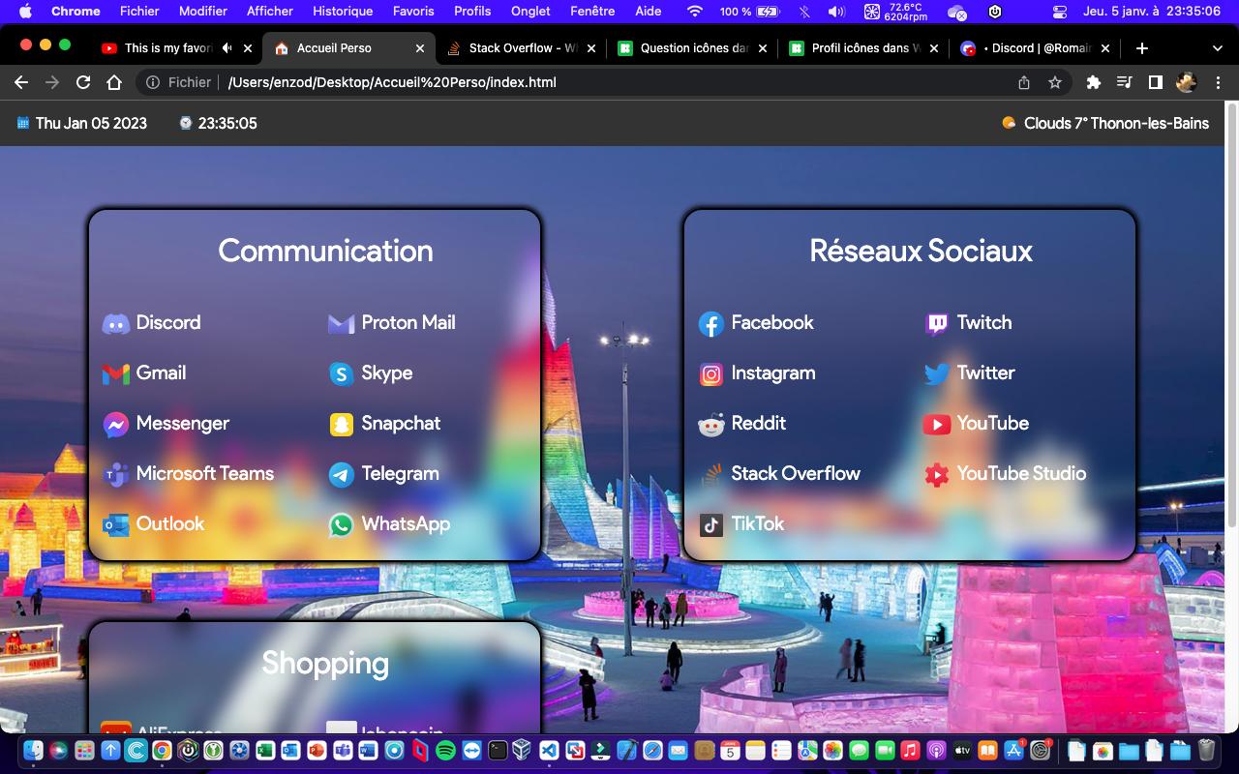Click the Stack Overflow icon in Réseaux Sociaux
This screenshot has height=774, width=1239.
711,474
